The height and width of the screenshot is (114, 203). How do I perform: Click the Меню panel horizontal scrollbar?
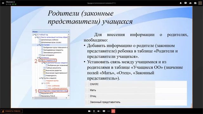pos(46,98)
